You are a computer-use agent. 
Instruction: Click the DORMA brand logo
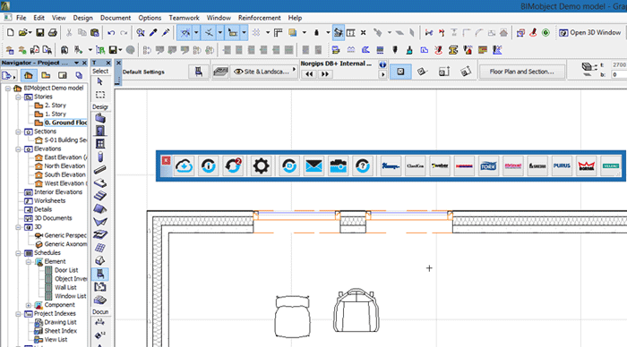pyautogui.click(x=587, y=165)
